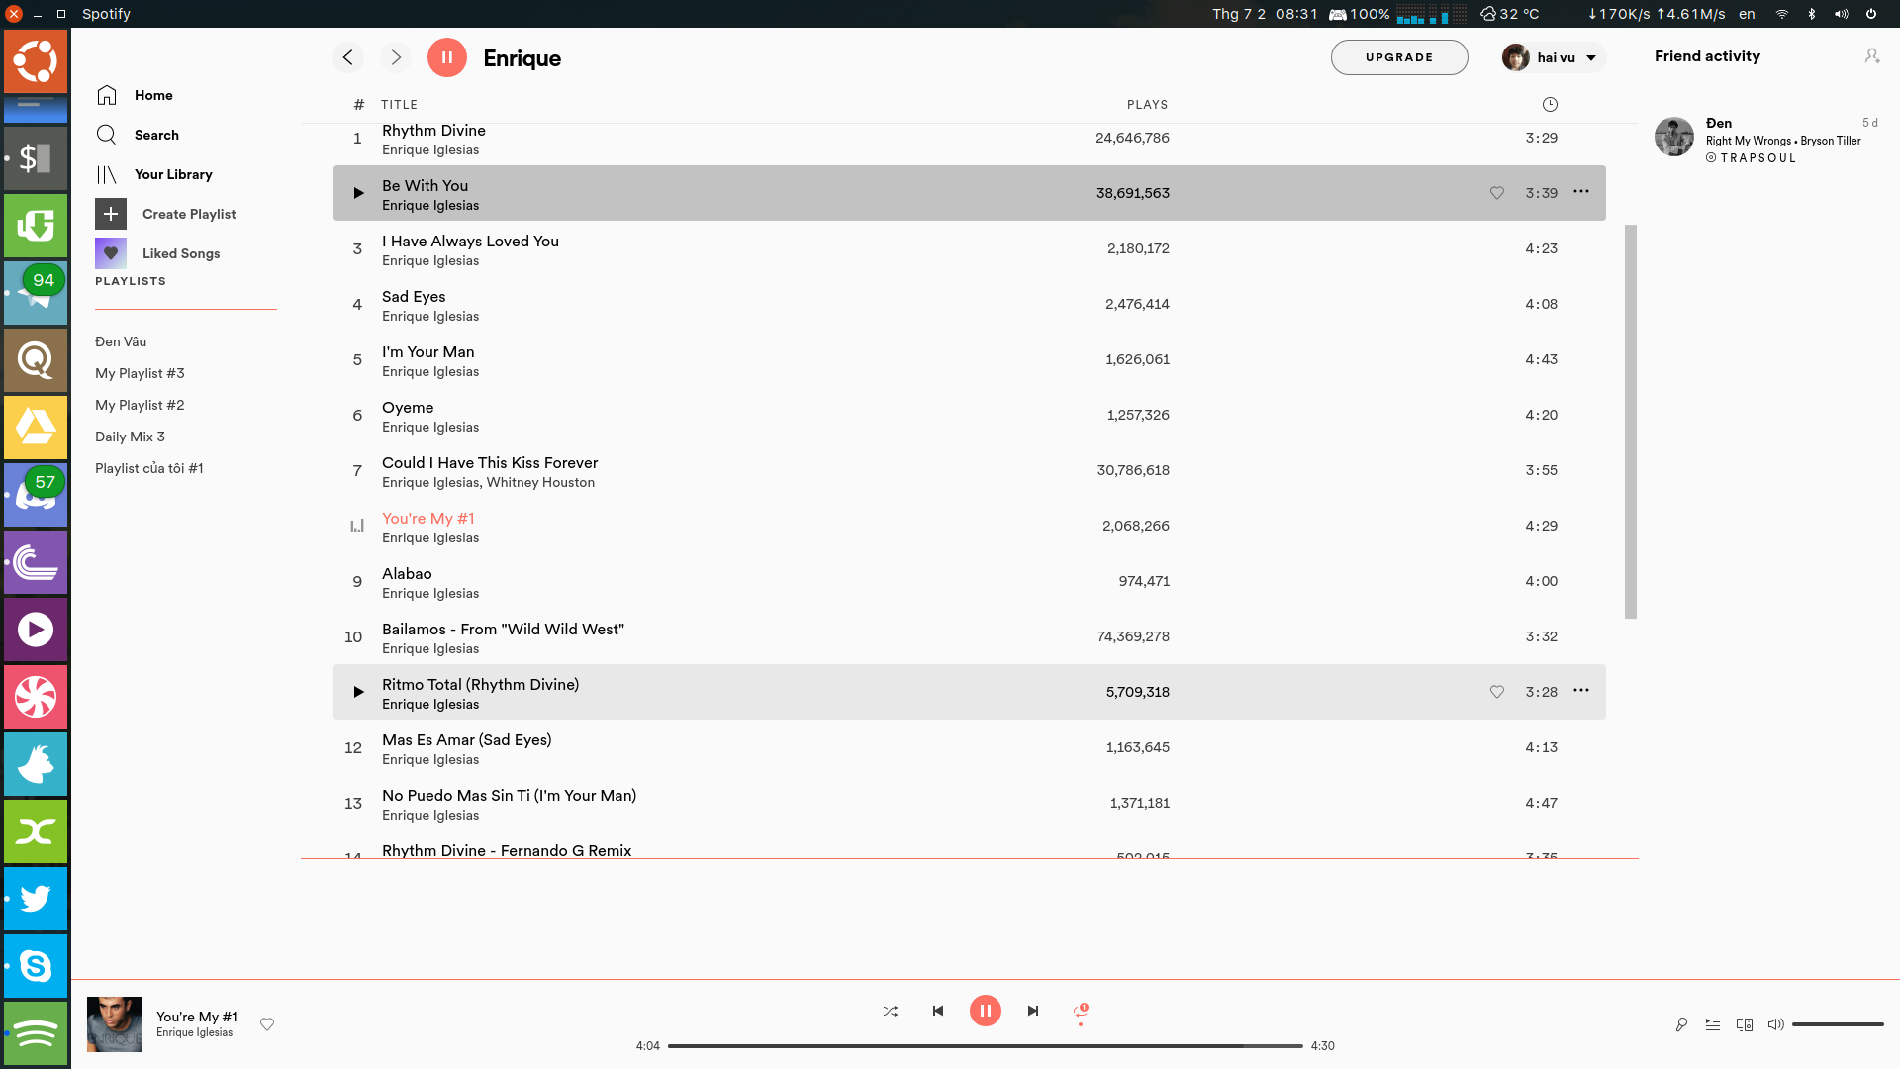Open Twitter from the dock
1900x1069 pixels.
click(x=36, y=899)
